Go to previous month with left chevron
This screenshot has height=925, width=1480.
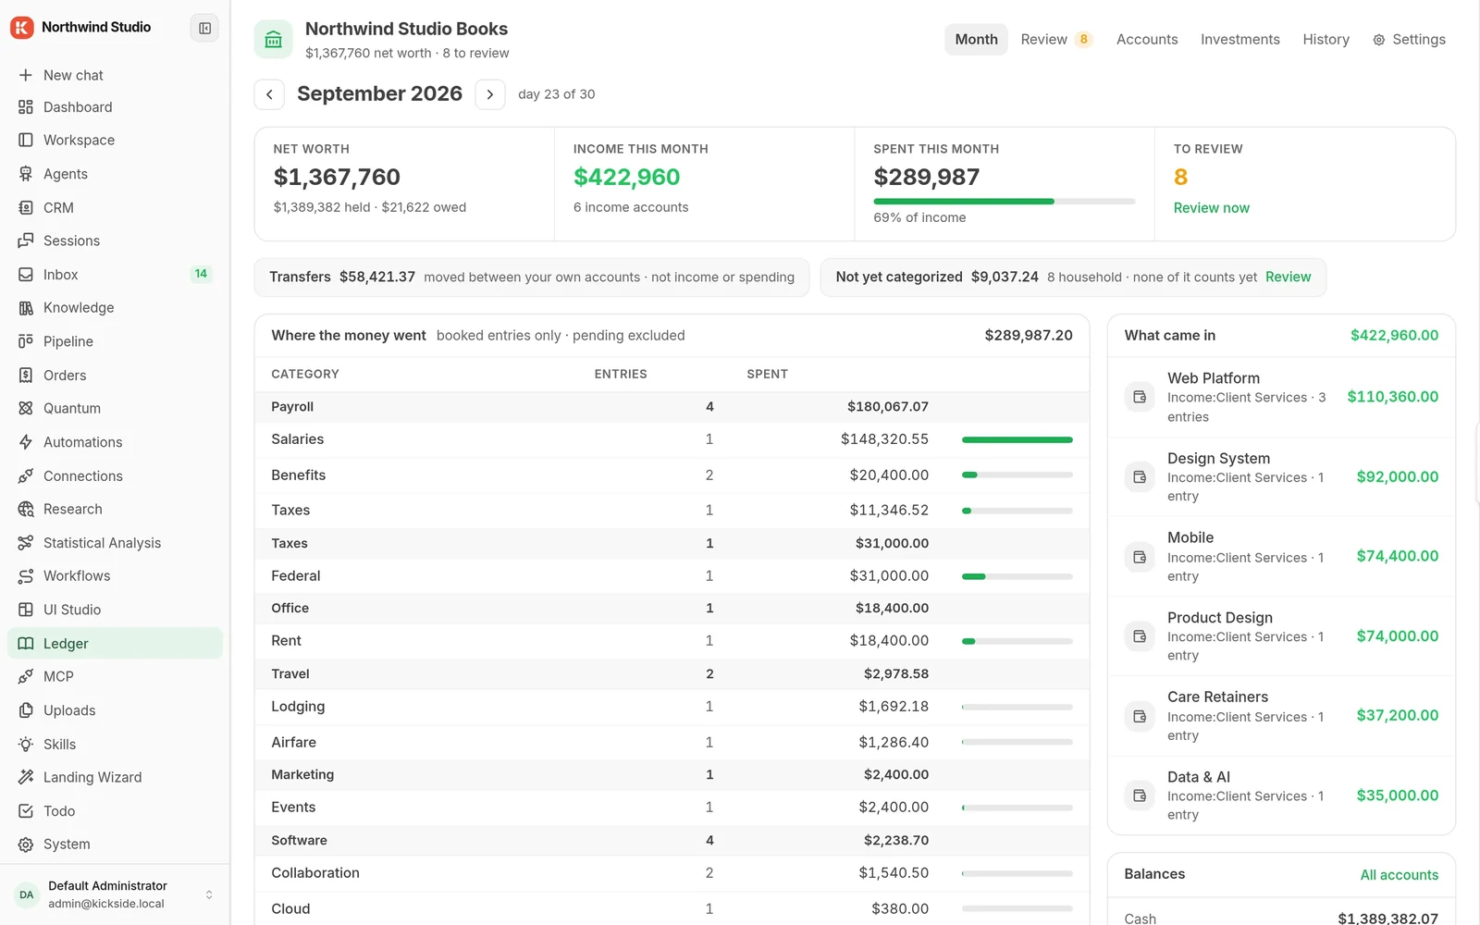point(269,94)
